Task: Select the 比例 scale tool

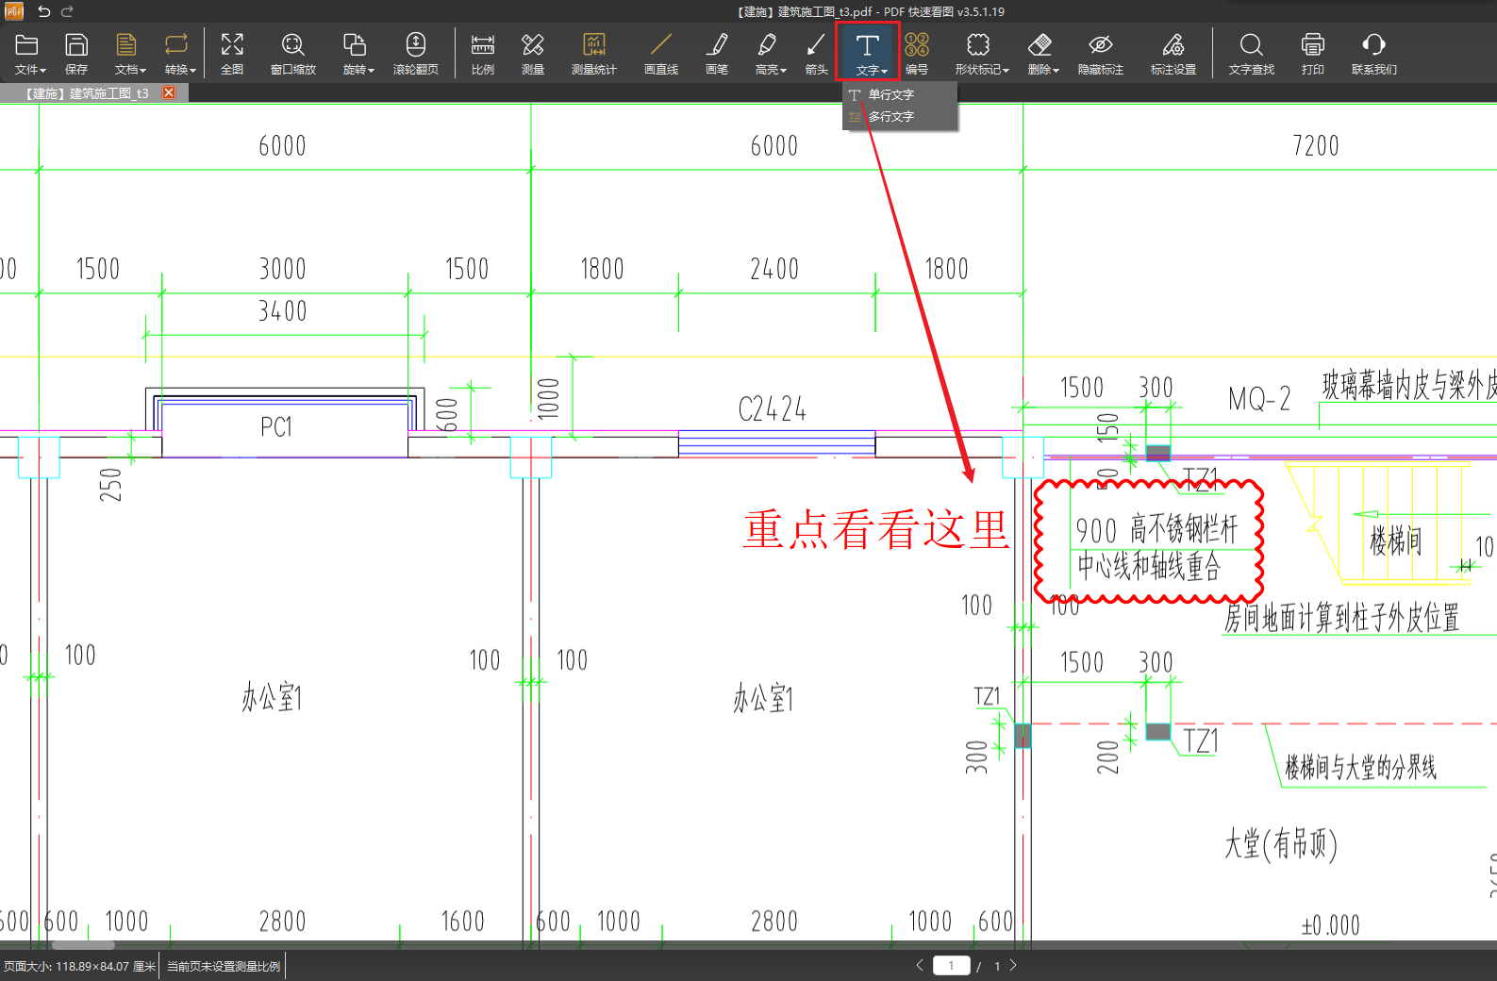Action: [x=483, y=44]
